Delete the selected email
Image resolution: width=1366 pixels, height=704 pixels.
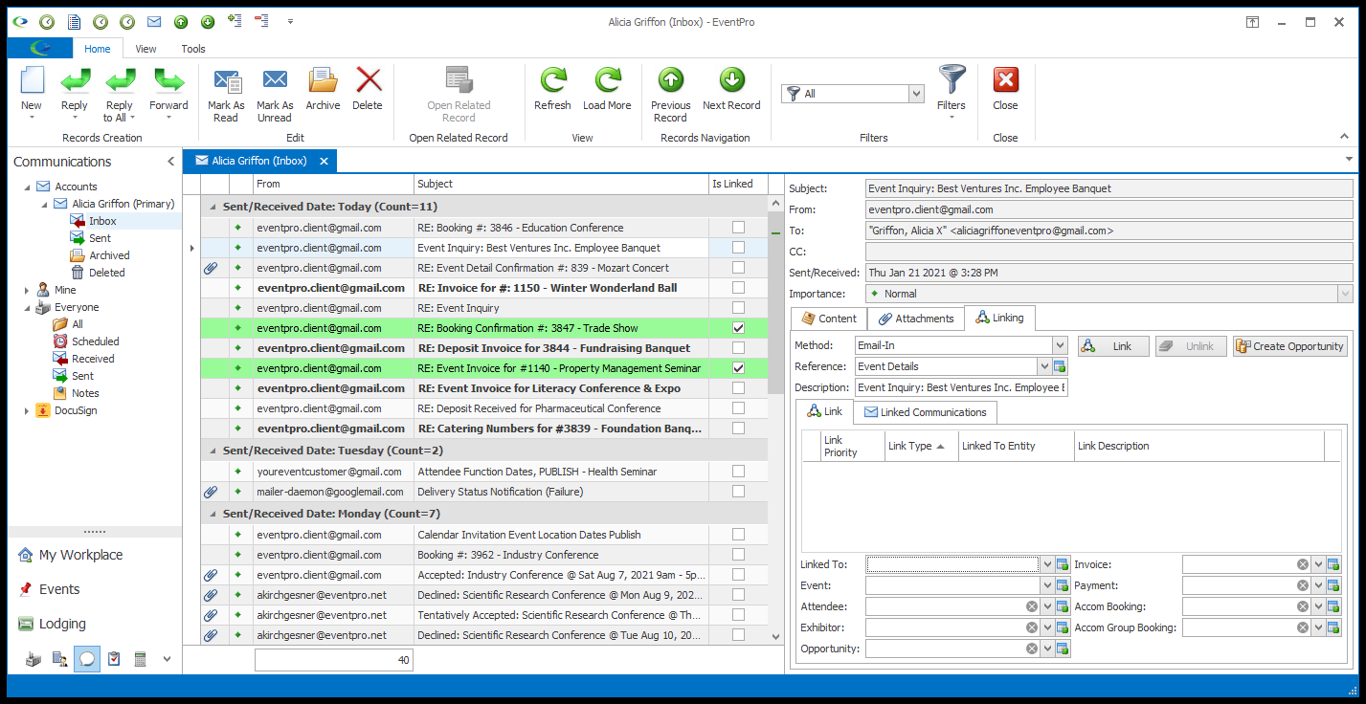[x=368, y=88]
